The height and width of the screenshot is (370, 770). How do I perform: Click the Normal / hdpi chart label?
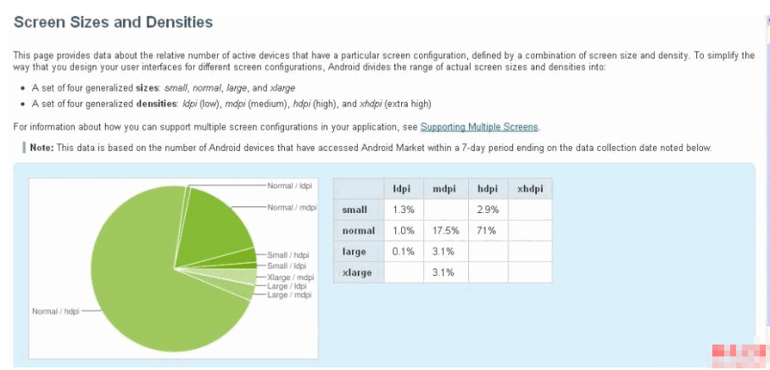pos(57,311)
